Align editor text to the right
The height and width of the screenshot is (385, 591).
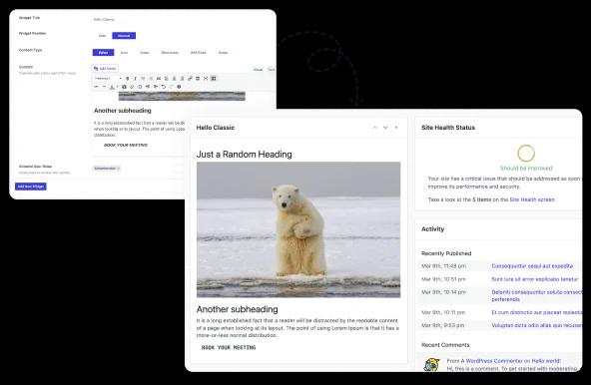182,79
